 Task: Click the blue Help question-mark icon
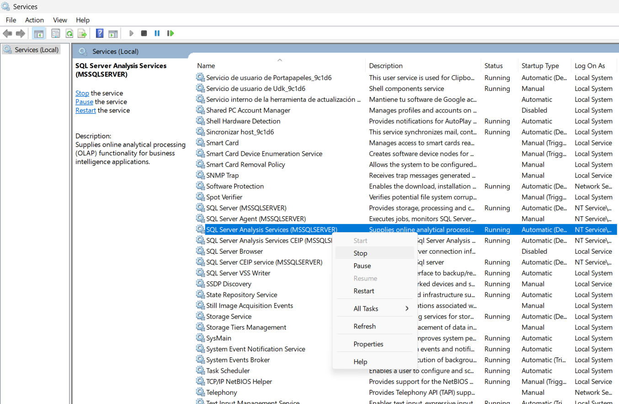tap(100, 33)
